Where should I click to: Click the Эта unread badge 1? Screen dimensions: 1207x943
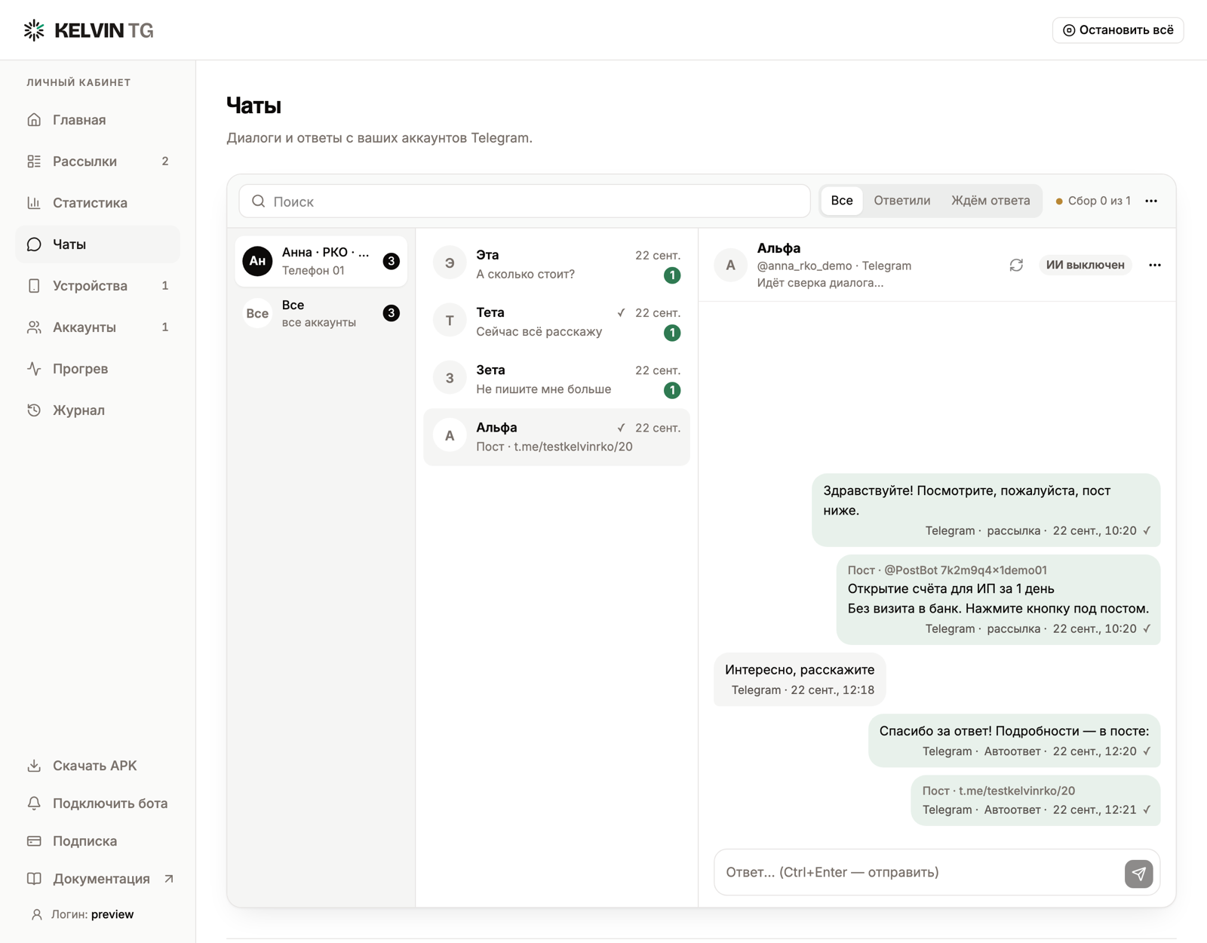672,275
